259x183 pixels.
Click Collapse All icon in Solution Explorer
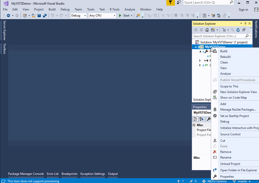click(x=244, y=30)
